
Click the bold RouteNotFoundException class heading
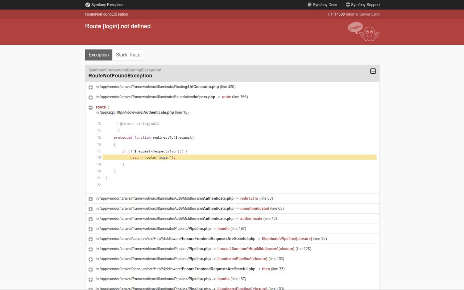point(120,75)
